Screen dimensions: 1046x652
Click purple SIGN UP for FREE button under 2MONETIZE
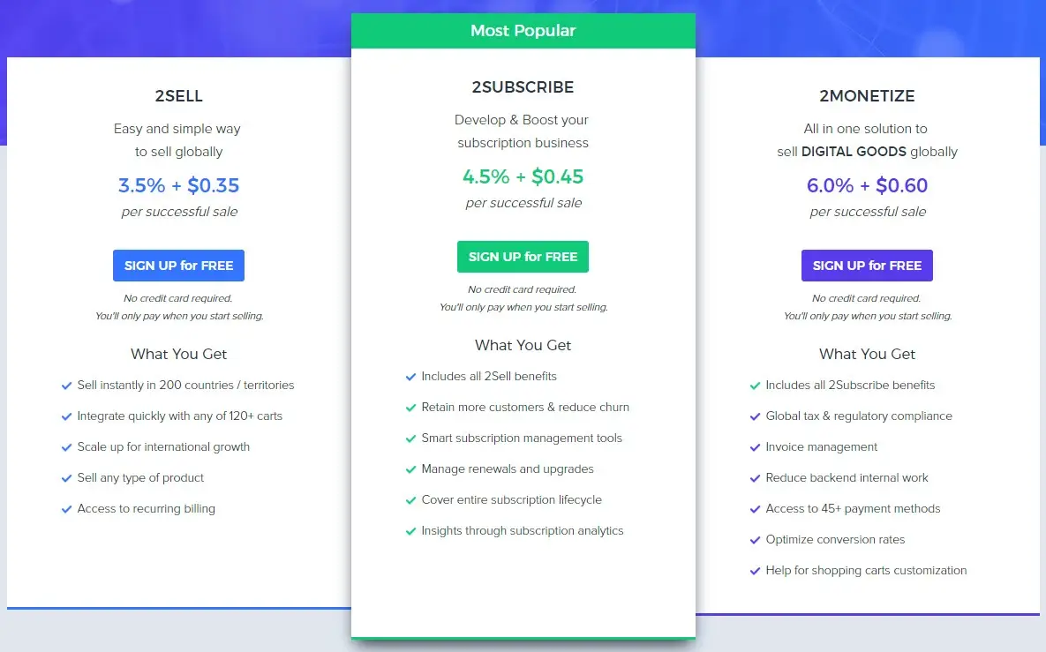(x=867, y=266)
